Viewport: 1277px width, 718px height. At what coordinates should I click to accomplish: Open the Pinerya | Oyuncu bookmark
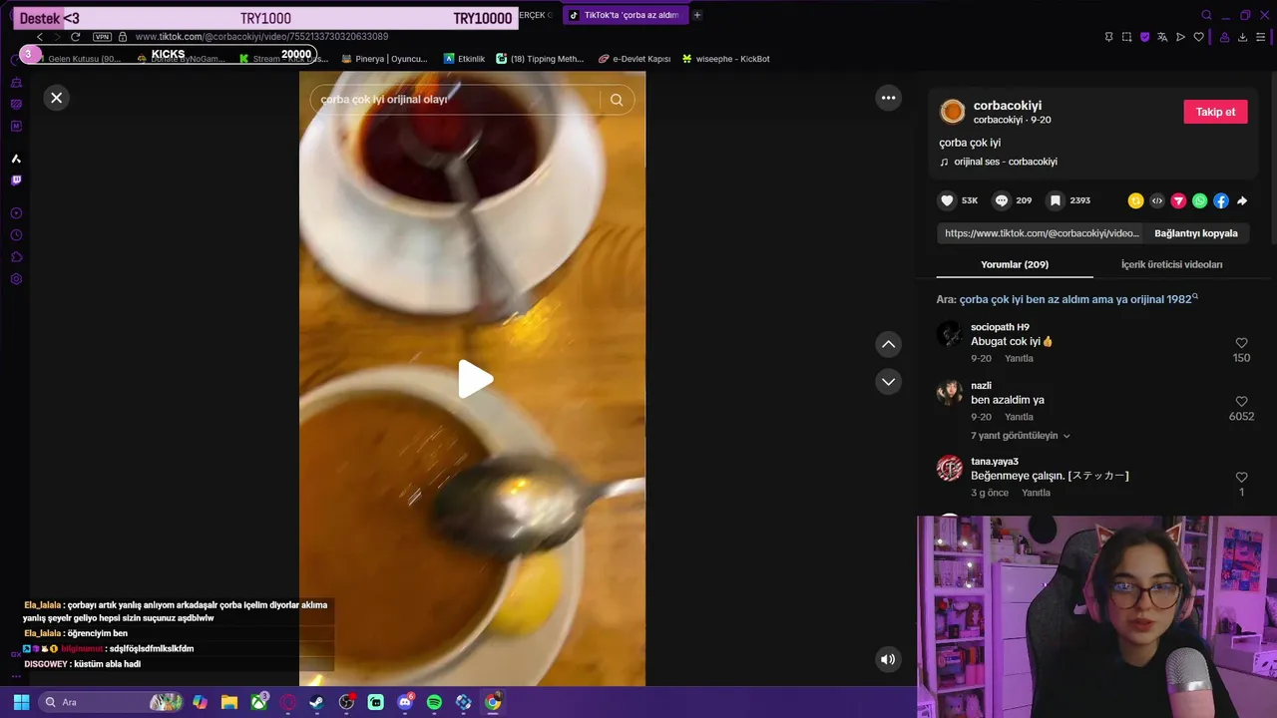tap(384, 59)
